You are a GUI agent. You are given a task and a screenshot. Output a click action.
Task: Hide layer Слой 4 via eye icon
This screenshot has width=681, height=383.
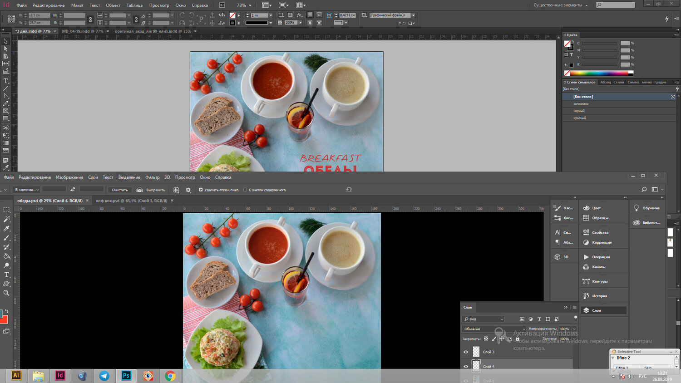pyautogui.click(x=466, y=366)
